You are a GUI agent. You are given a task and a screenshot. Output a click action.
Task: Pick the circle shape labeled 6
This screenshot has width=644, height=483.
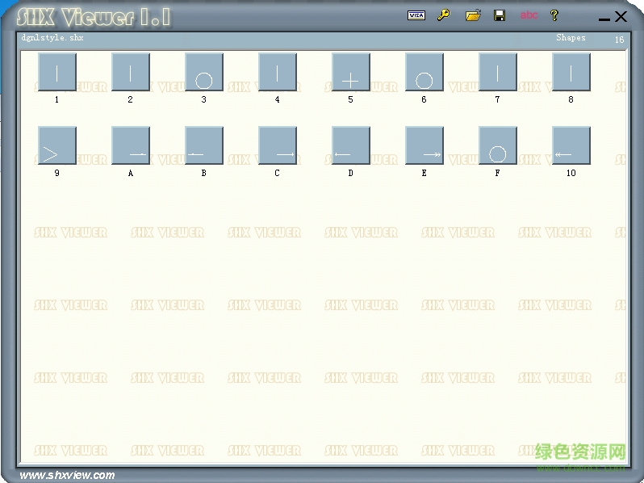click(x=424, y=73)
